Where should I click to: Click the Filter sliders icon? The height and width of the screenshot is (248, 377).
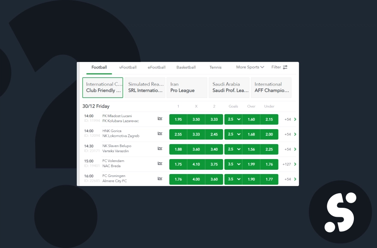285,67
